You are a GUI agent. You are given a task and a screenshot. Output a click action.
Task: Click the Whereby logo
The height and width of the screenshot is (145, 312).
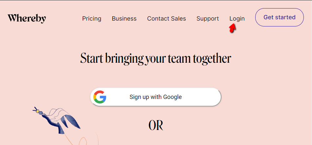[x=27, y=18]
